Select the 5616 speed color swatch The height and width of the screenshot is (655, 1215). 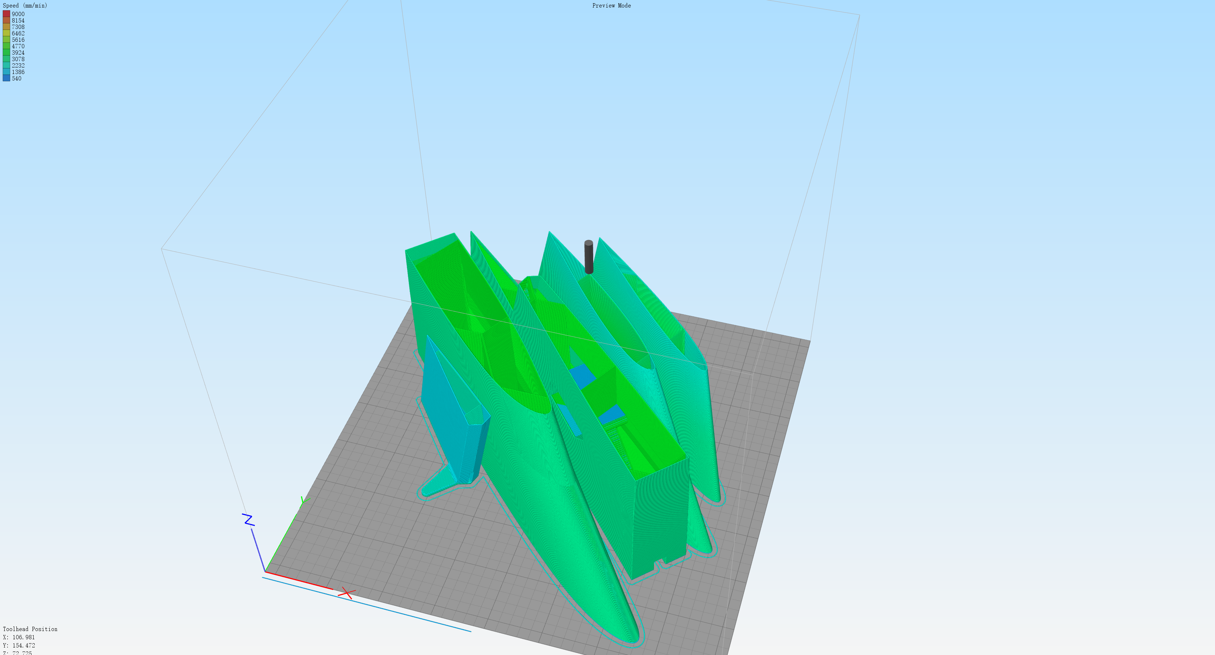coord(6,40)
